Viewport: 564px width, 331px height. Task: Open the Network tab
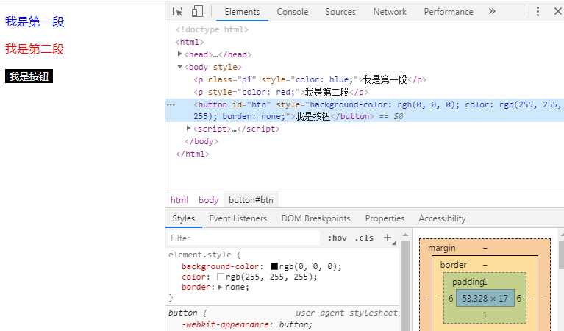390,12
